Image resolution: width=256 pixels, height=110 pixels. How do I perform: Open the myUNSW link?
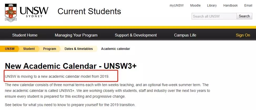[x=176, y=6]
